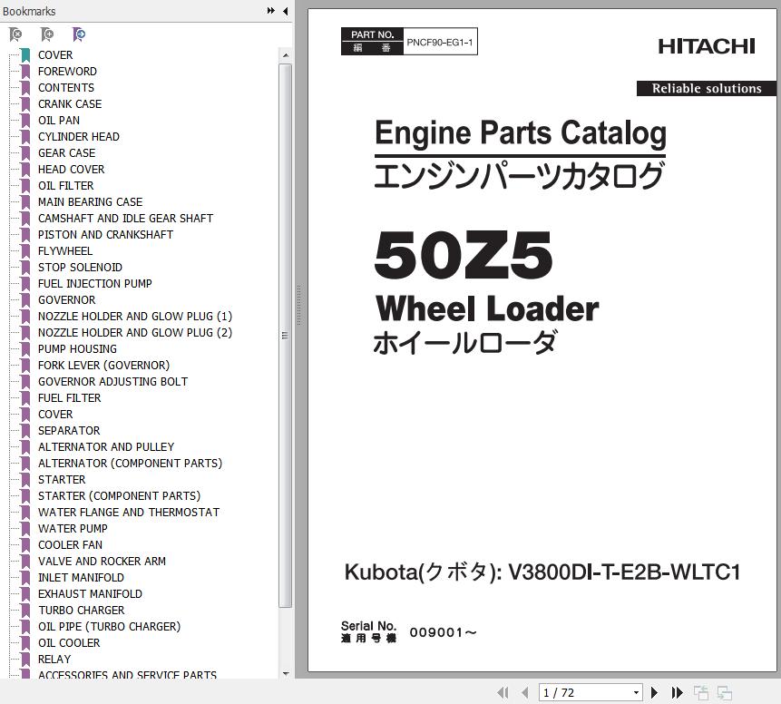781x704 pixels.
Task: Go to PISTON AND CRANKSHAFT bookmark
Action: [105, 235]
